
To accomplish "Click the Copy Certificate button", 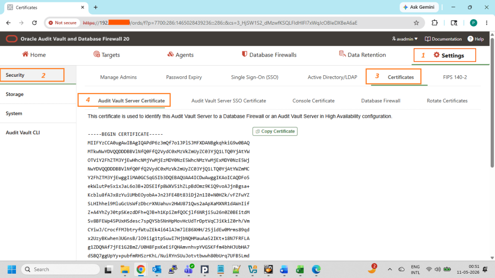I will pyautogui.click(x=275, y=131).
